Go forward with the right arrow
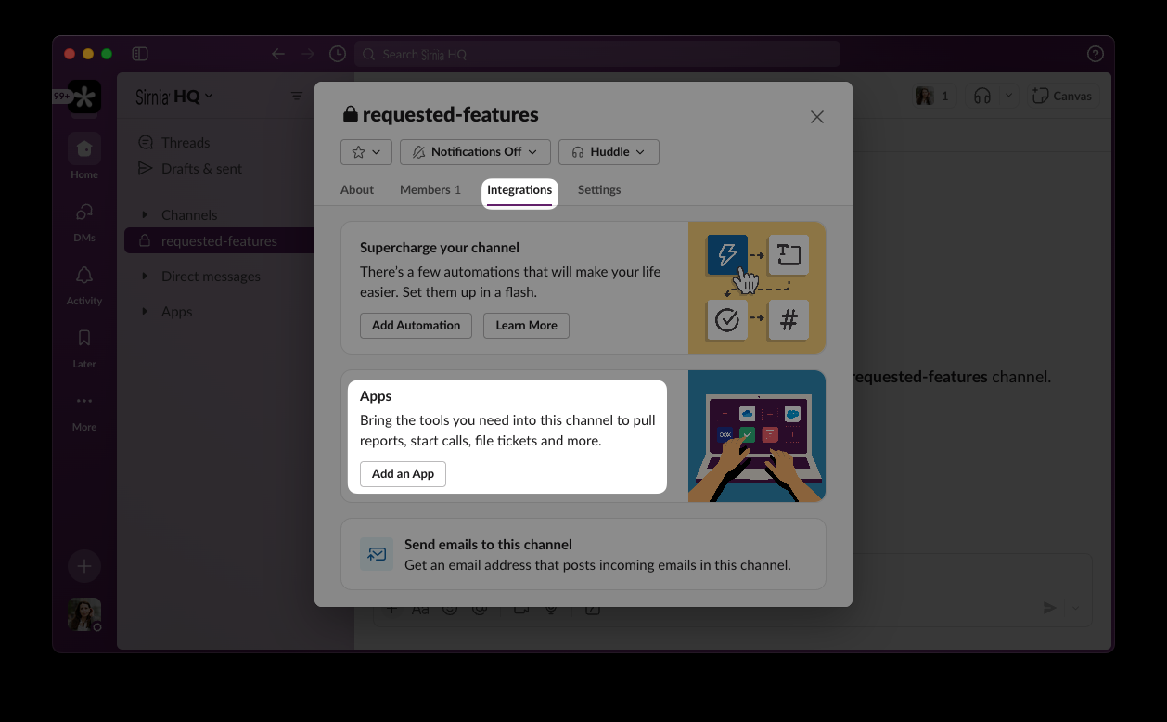Viewport: 1167px width, 722px height. tap(307, 54)
